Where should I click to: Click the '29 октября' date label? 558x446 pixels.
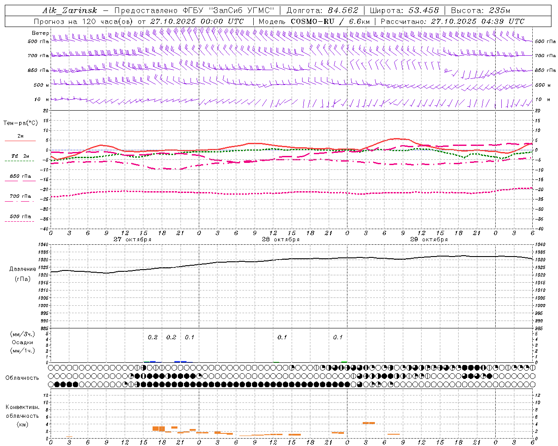coord(429,240)
